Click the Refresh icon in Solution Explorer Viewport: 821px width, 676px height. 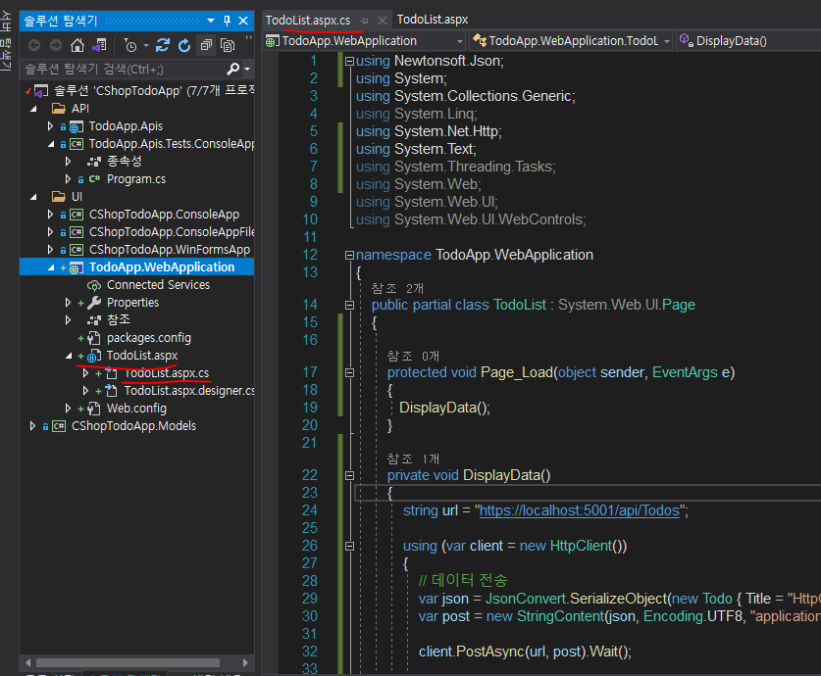(x=183, y=45)
